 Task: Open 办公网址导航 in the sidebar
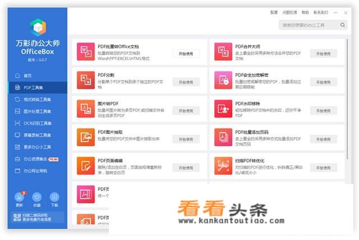[38, 171]
